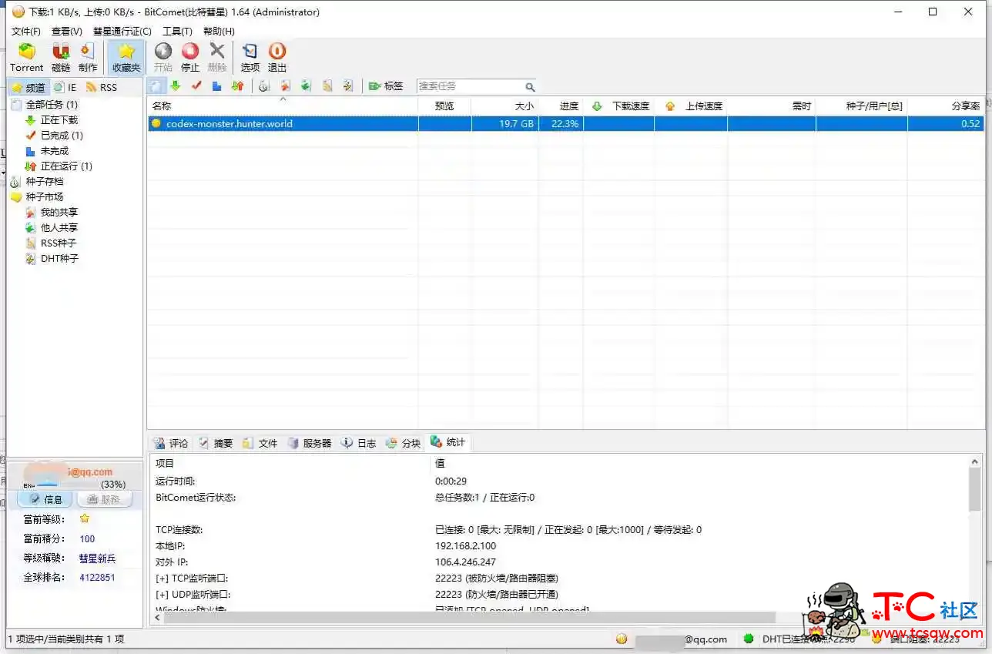Image resolution: width=992 pixels, height=654 pixels.
Task: Open the 评论 detail tab
Action: click(x=170, y=443)
